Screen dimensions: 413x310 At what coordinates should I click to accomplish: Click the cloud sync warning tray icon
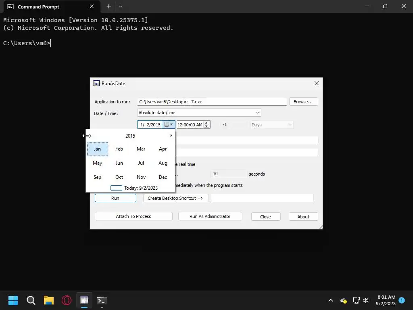pyautogui.click(x=343, y=300)
